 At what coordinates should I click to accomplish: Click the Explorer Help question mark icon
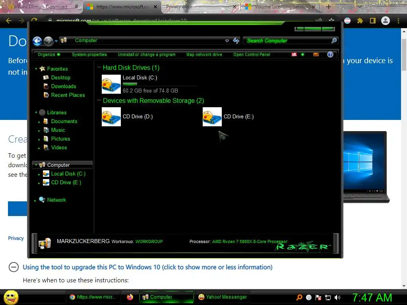(330, 54)
